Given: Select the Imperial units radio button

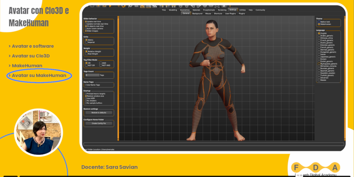Looking at the screenshot, I should [x=86, y=42].
